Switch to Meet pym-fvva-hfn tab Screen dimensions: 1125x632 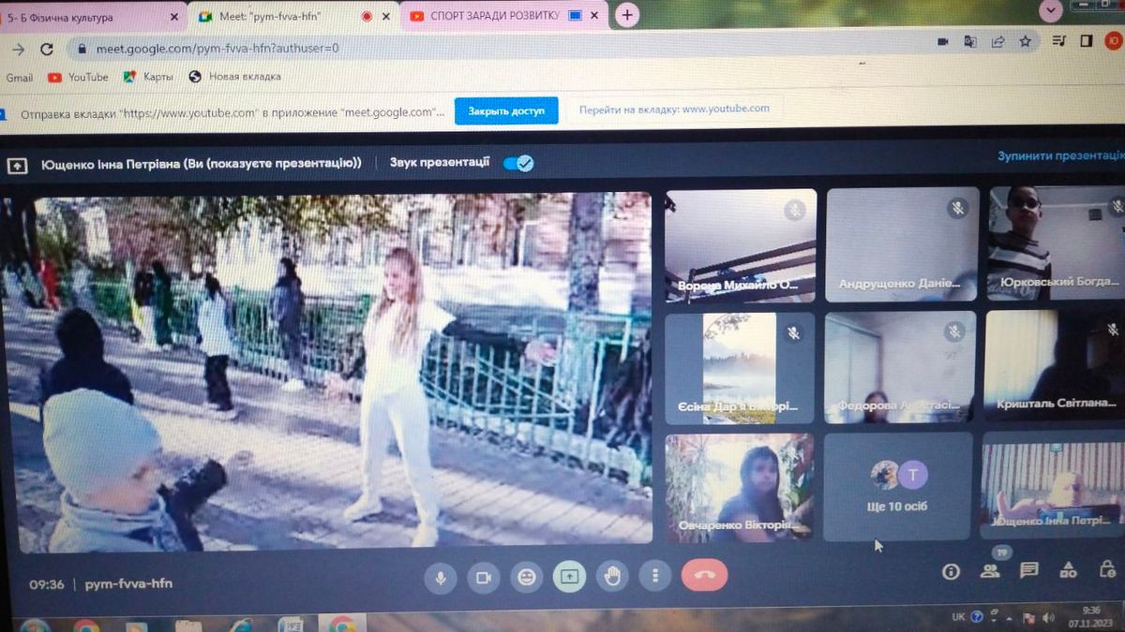(x=294, y=16)
